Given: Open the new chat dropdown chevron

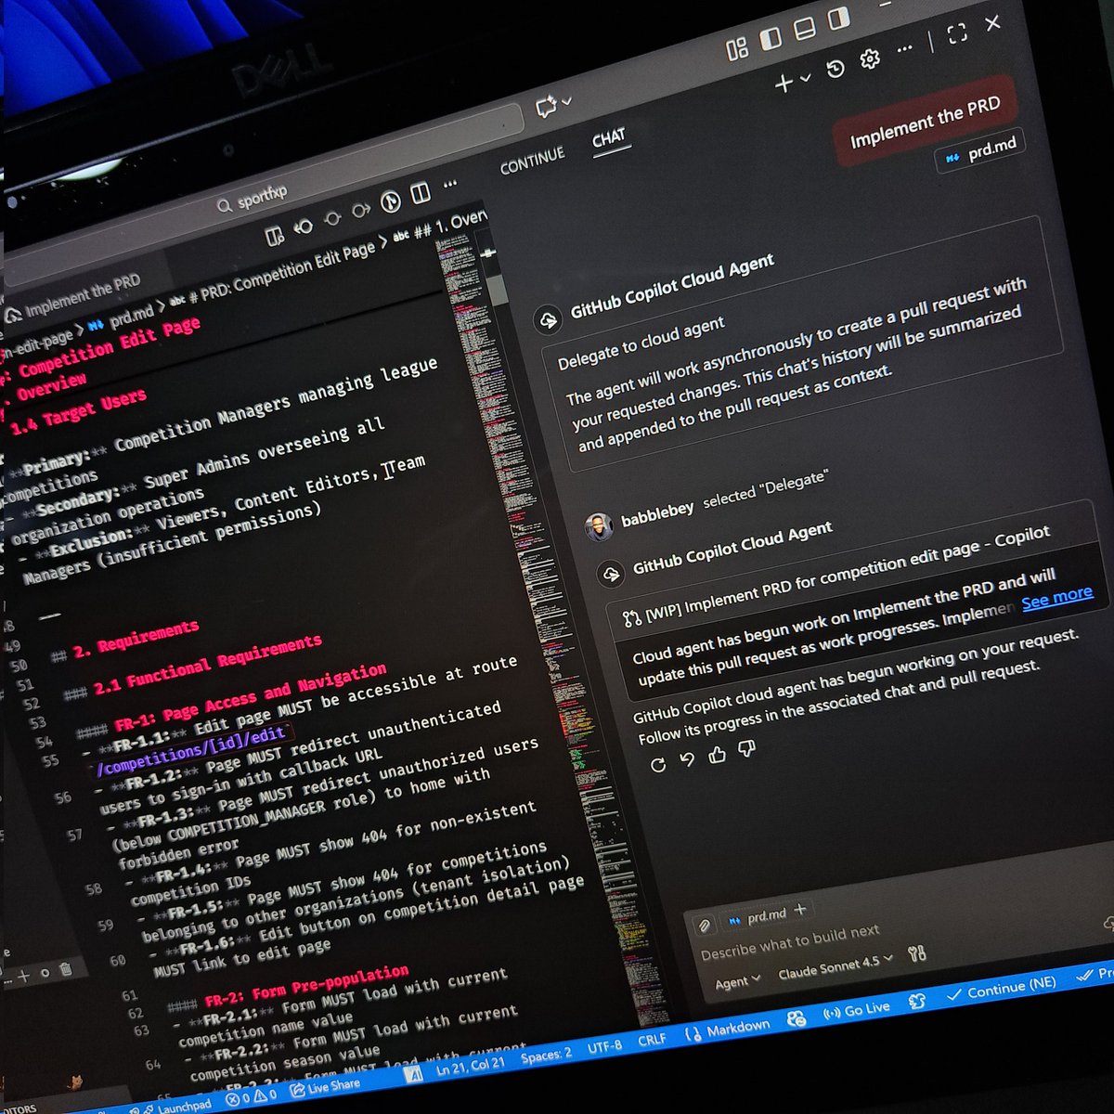Looking at the screenshot, I should pos(805,79).
